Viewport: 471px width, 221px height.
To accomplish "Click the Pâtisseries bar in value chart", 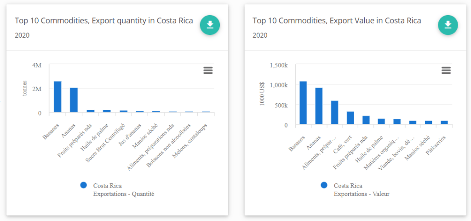I will [x=444, y=122].
